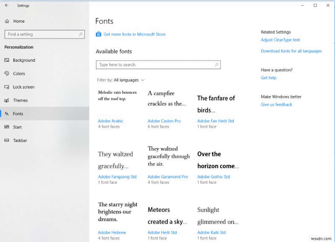Open Colors settings via palette icon
This screenshot has width=335, height=242.
click(7, 73)
